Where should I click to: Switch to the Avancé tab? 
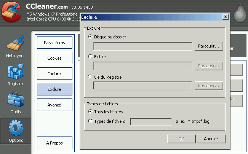coord(54,105)
